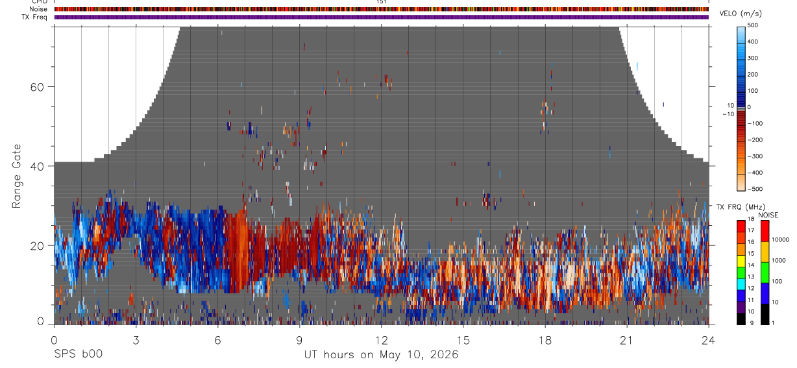797x368 pixels.
Task: Click the 1000 label in NOISE legend
Action: [779, 260]
